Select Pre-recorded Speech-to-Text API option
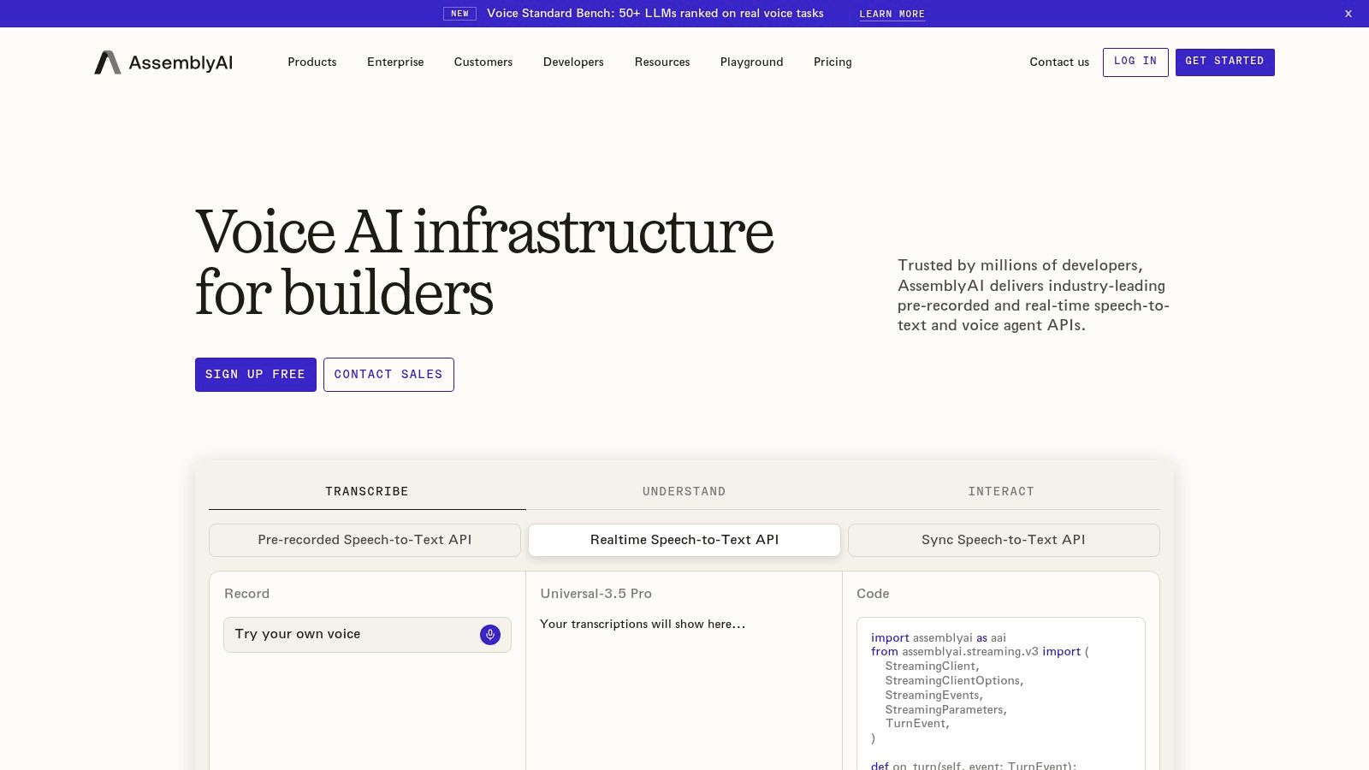The height and width of the screenshot is (770, 1369). coord(364,540)
